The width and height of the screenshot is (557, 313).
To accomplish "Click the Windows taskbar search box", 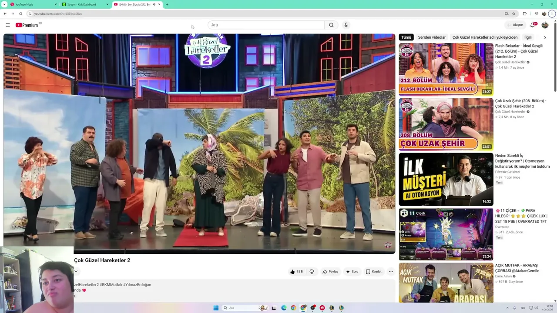I will (245, 308).
